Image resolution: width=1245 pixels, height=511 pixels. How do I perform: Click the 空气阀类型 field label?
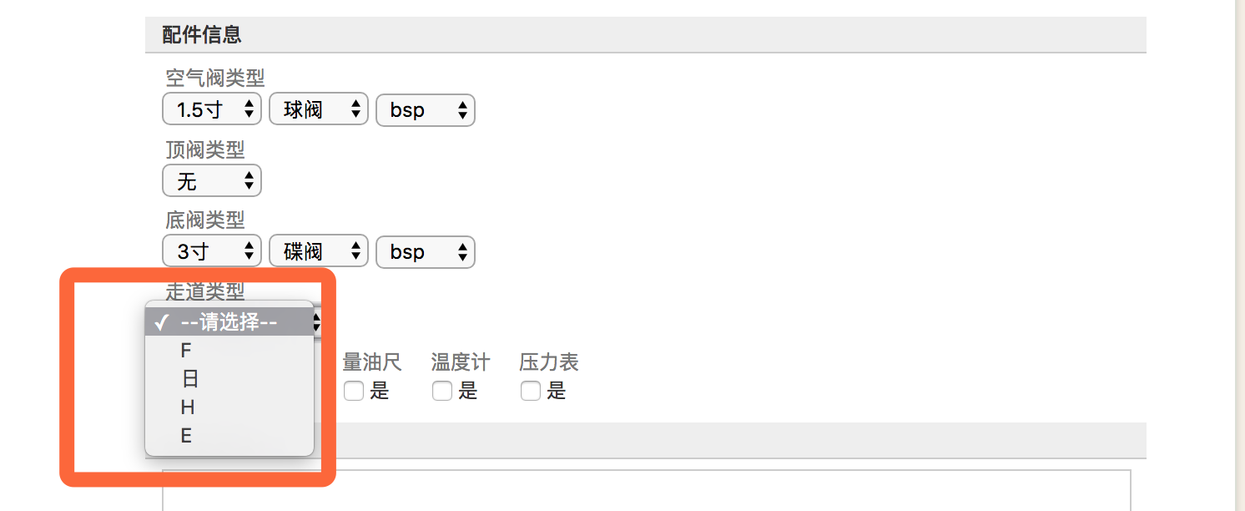pos(215,78)
